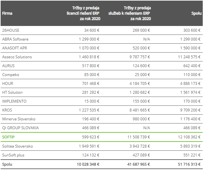This screenshot has width=203, height=171.
Task: Click the HOUR company cell
Action: 8,84
